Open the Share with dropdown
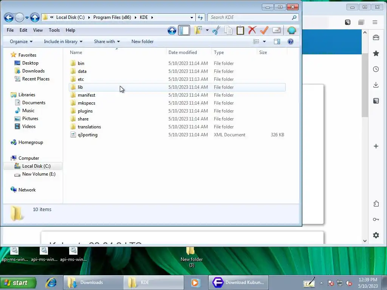The height and width of the screenshot is (290, 387). coord(107,42)
